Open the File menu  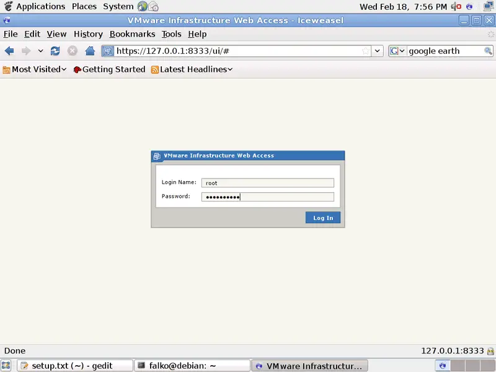click(x=11, y=34)
